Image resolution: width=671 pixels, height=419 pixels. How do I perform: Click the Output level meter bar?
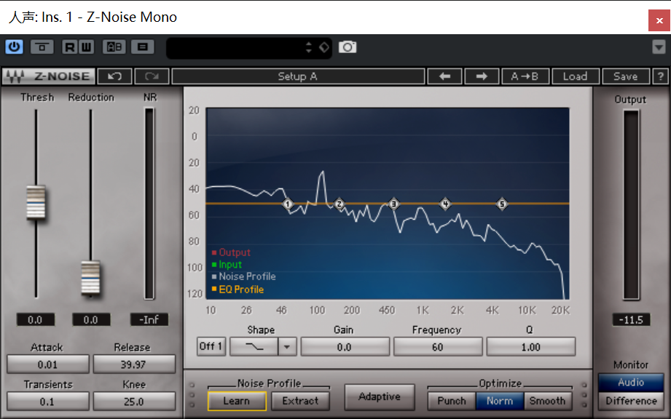pyautogui.click(x=631, y=205)
